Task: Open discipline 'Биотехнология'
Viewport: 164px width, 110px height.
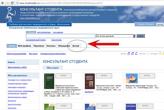Action: pos(14,104)
